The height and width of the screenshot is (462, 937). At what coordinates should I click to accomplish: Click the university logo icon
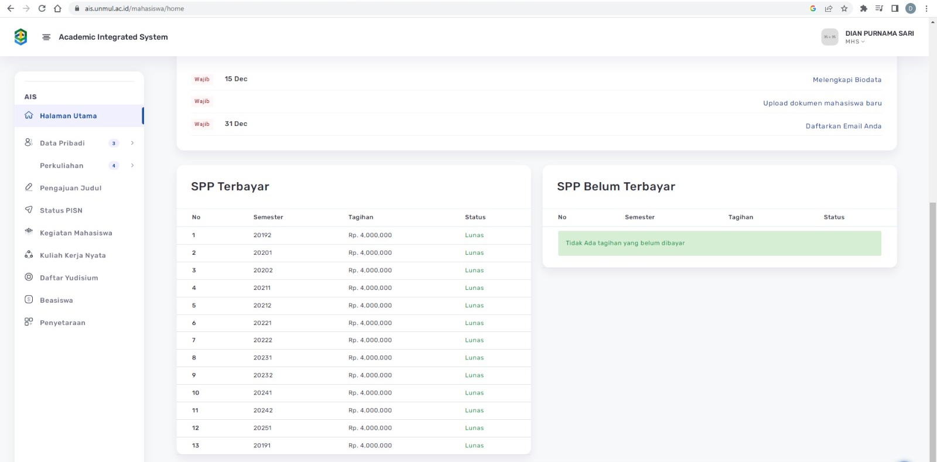(x=20, y=37)
